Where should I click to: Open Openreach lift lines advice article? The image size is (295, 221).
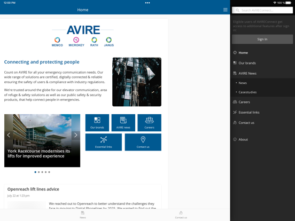[x=33, y=189]
